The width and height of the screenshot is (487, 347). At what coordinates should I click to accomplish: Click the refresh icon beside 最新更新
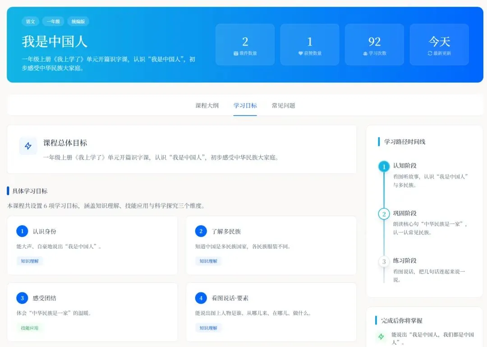click(430, 53)
